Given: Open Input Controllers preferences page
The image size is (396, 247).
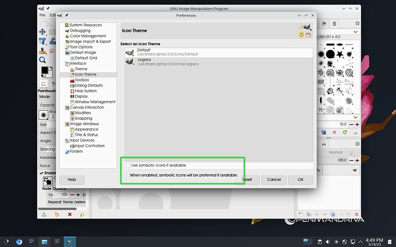Looking at the screenshot, I should point(90,146).
